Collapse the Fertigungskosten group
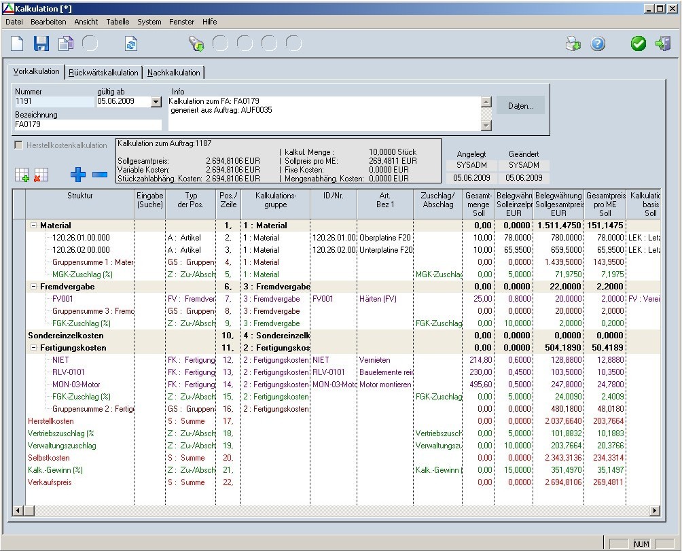 pyautogui.click(x=33, y=348)
